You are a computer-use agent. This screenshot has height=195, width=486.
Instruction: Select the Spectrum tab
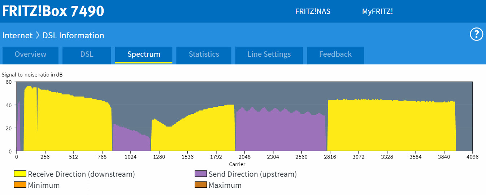coord(144,55)
